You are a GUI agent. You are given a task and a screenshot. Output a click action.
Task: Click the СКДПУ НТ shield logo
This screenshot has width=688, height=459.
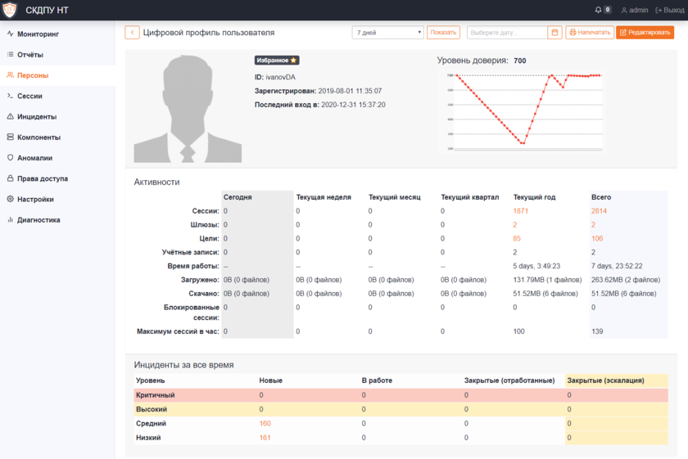pos(10,10)
